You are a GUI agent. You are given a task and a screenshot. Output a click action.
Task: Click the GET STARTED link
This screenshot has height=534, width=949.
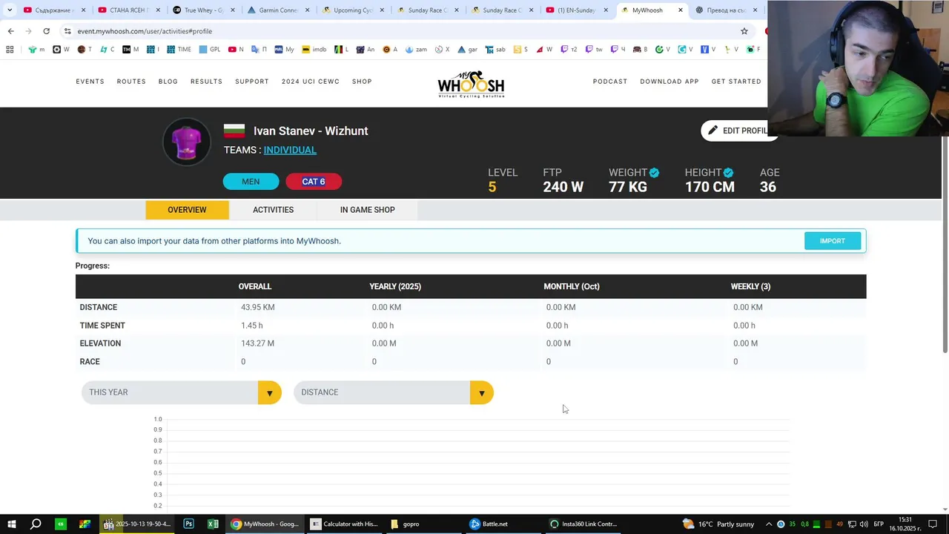pos(736,82)
